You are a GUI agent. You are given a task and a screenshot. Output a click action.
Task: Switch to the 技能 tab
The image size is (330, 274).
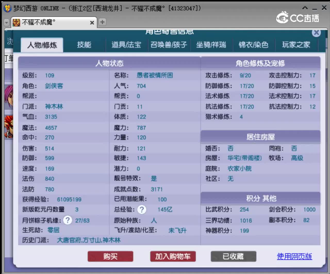click(84, 45)
